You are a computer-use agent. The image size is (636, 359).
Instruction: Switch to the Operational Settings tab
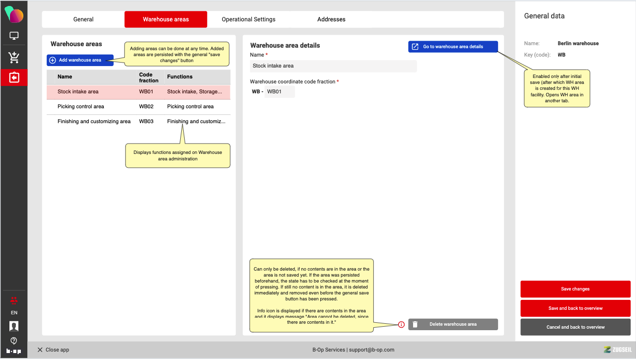(x=248, y=19)
